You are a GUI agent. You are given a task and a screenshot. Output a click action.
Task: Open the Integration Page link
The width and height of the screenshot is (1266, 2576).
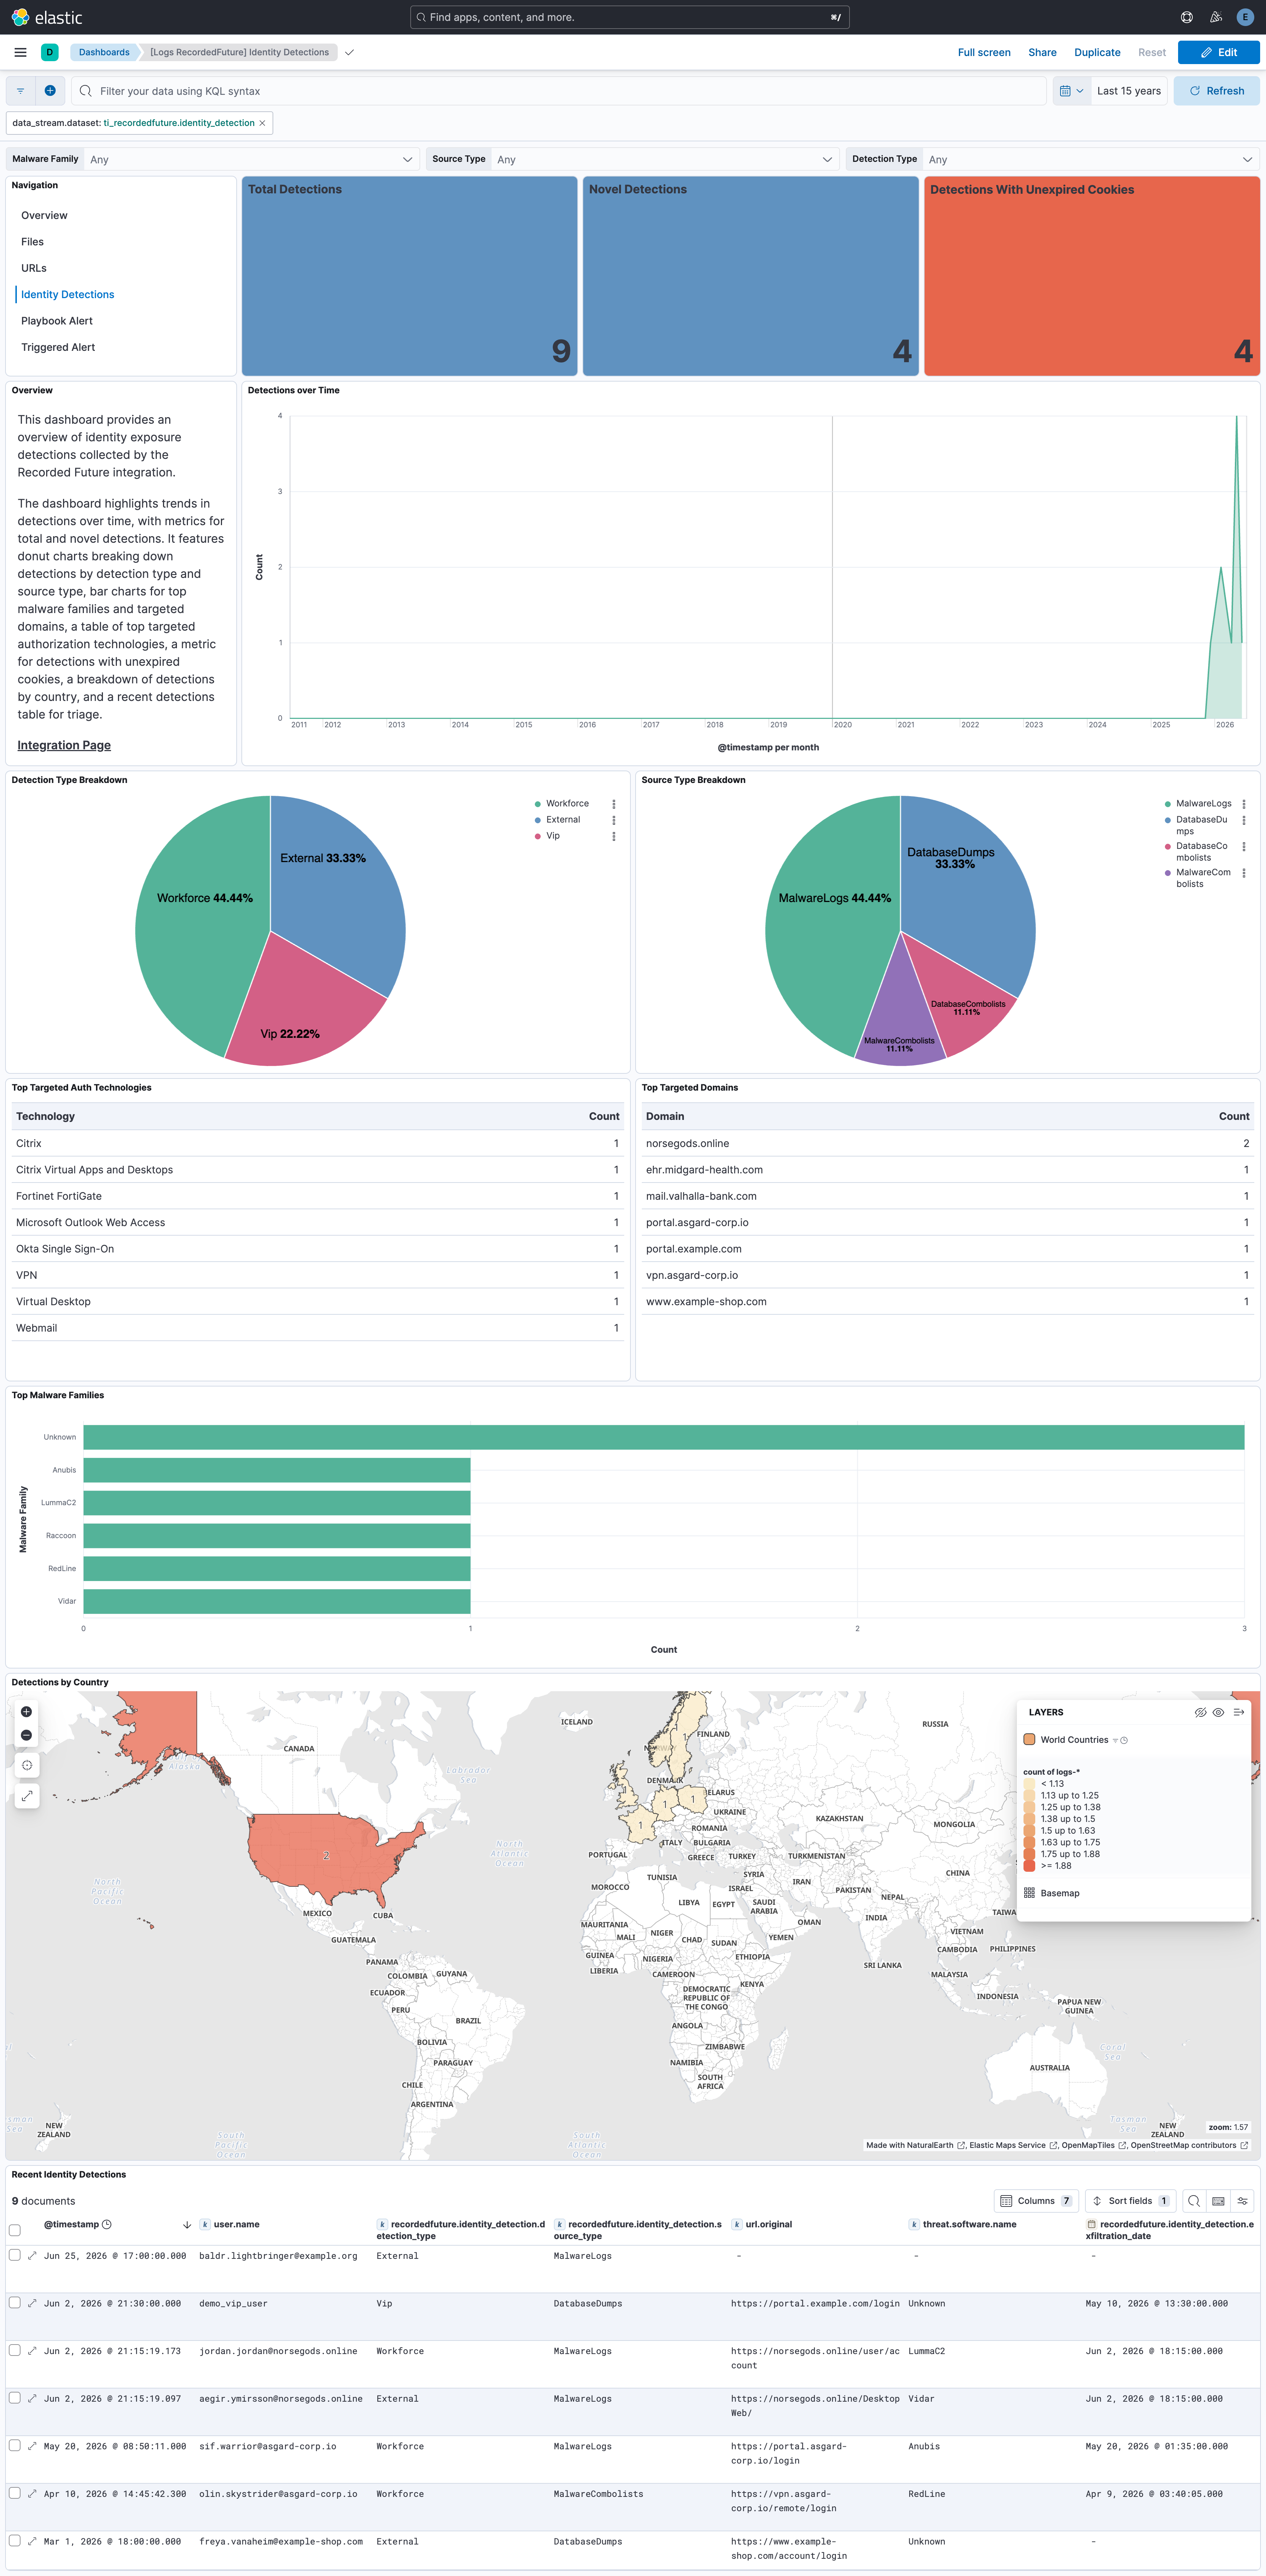point(64,745)
